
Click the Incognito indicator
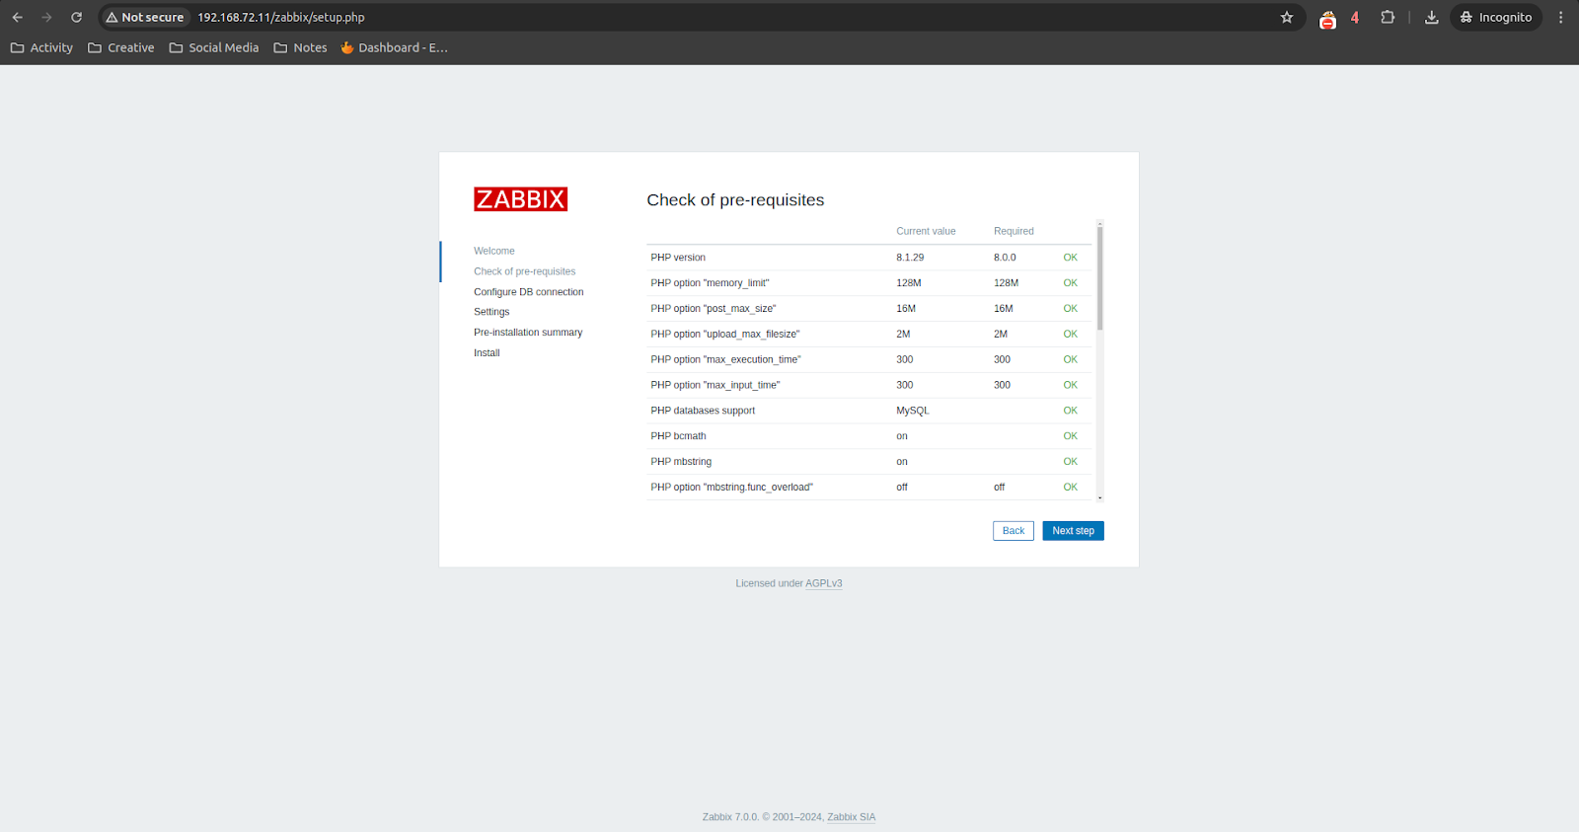click(1496, 18)
